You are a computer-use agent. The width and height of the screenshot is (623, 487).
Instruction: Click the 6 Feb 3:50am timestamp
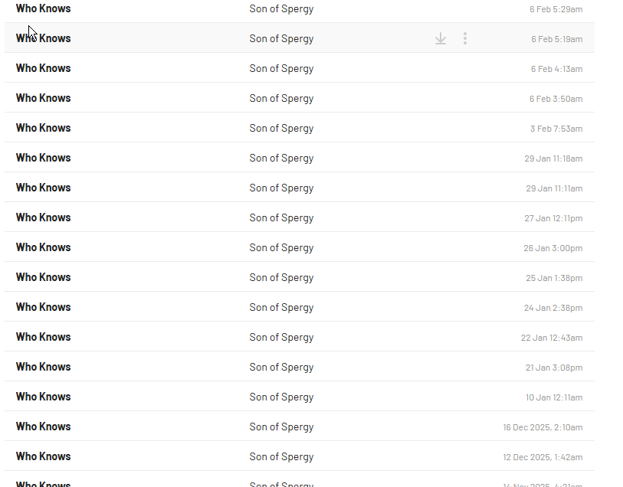click(556, 99)
